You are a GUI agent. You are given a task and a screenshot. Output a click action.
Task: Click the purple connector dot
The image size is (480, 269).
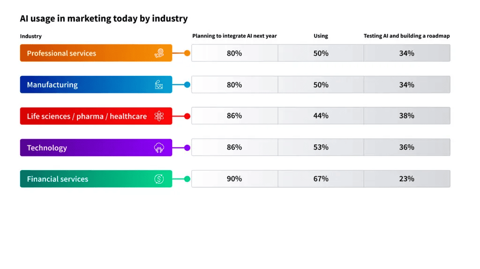click(187, 148)
